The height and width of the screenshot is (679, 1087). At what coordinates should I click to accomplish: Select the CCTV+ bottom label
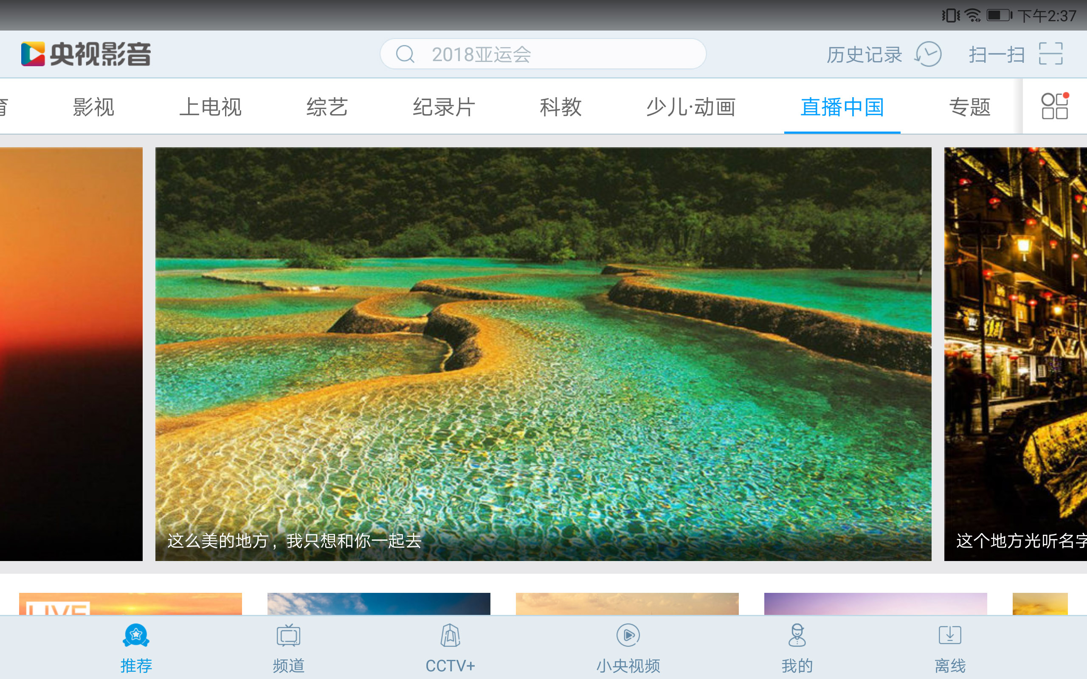click(450, 665)
